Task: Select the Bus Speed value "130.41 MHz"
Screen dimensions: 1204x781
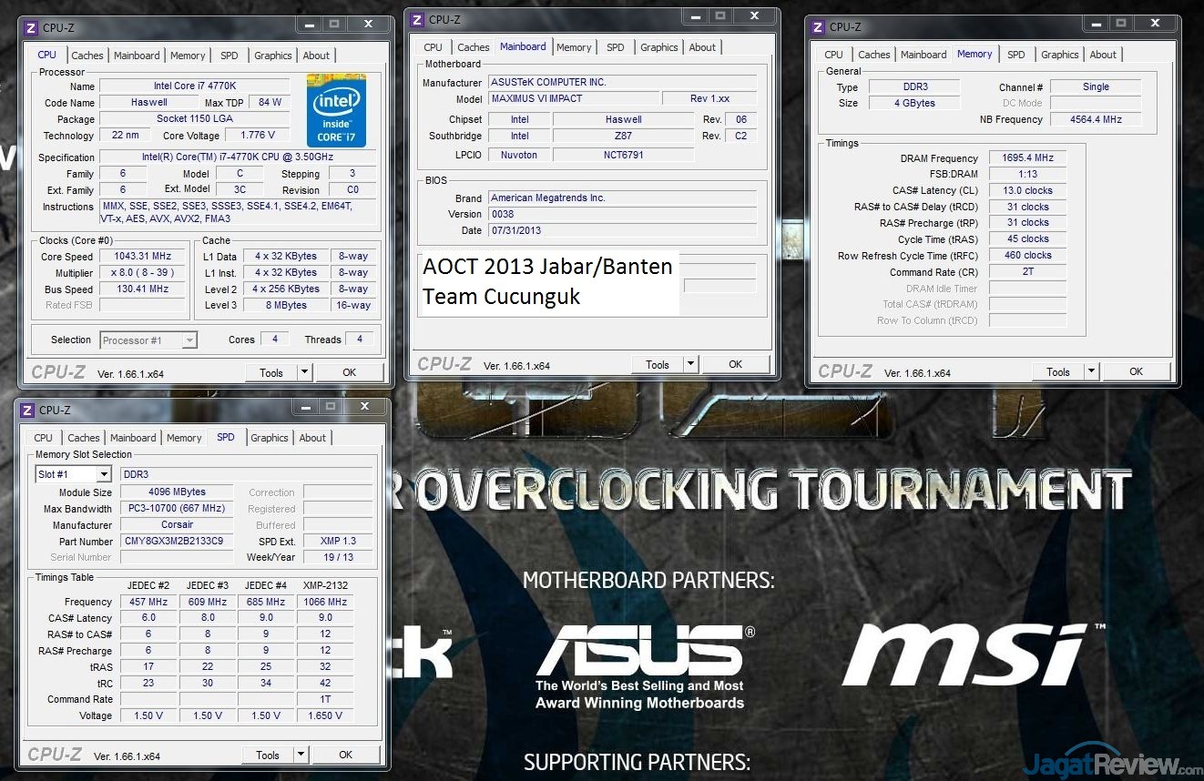Action: click(144, 289)
